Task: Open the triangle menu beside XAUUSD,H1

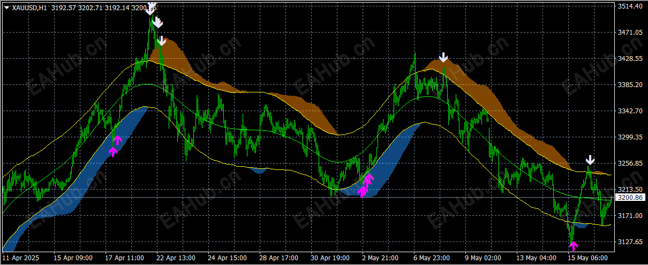Action: coord(6,8)
